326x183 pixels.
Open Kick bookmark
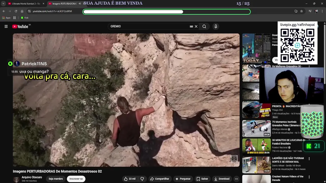tap(25, 18)
